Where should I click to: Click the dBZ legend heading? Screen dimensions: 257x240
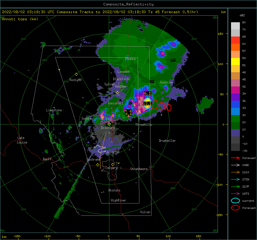point(242,15)
